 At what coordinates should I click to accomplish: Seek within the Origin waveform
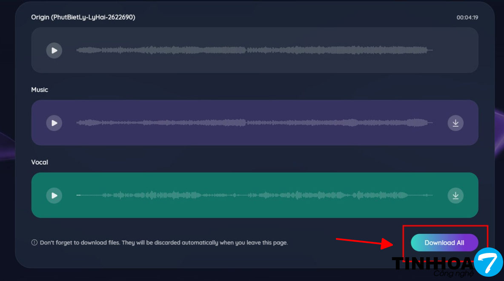point(255,50)
